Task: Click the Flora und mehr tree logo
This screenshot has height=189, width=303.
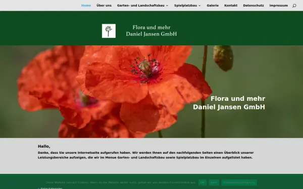Action: [x=109, y=31]
